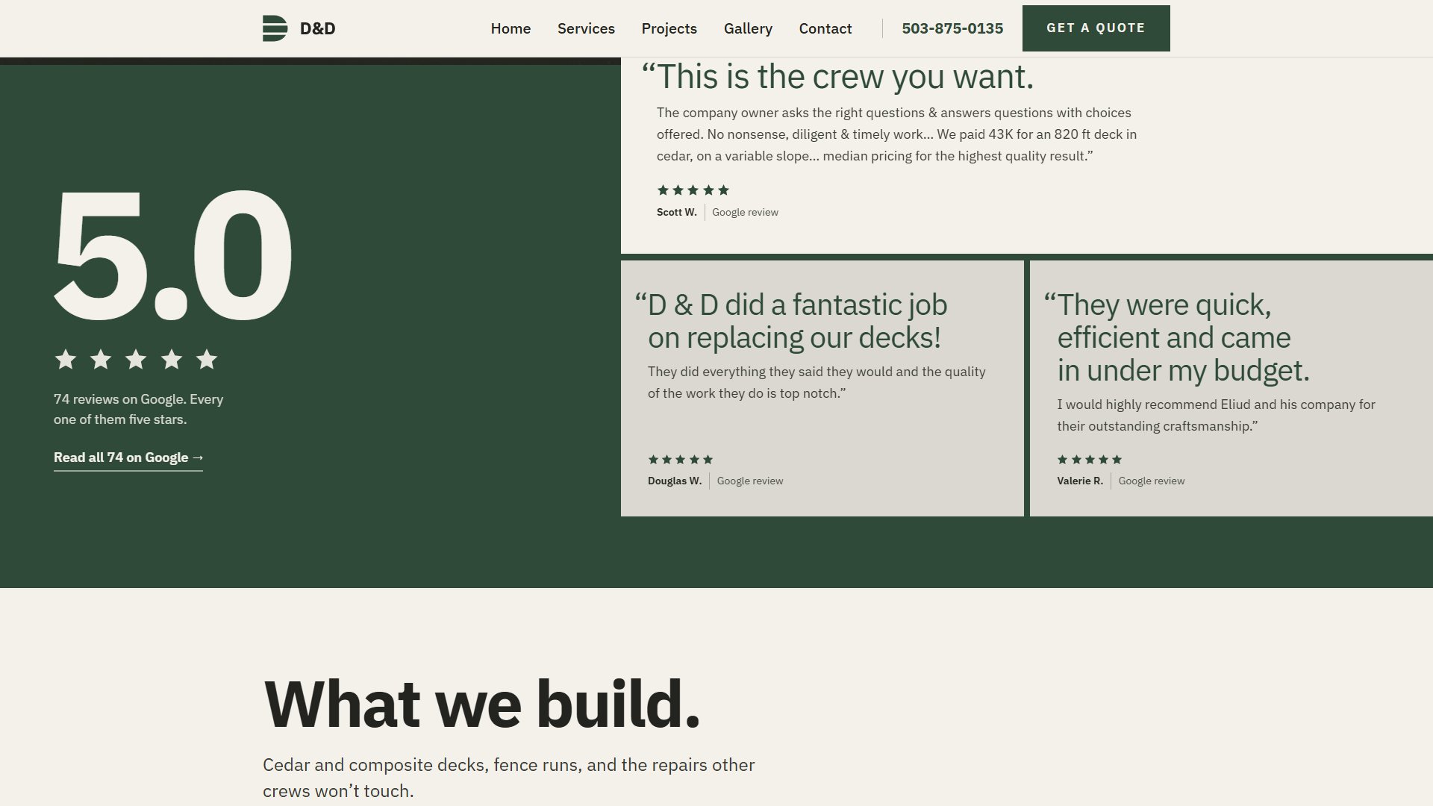1433x806 pixels.
Task: Select reviewer name Douglas W.
Action: [x=675, y=481]
